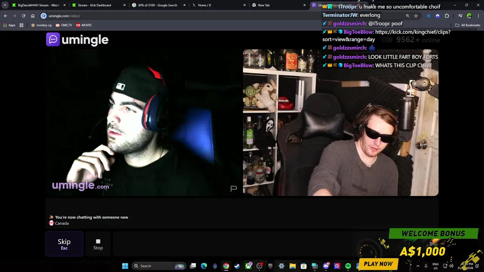This screenshot has height=272, width=484.
Task: Click your own webcam video feed
Action: click(x=341, y=123)
